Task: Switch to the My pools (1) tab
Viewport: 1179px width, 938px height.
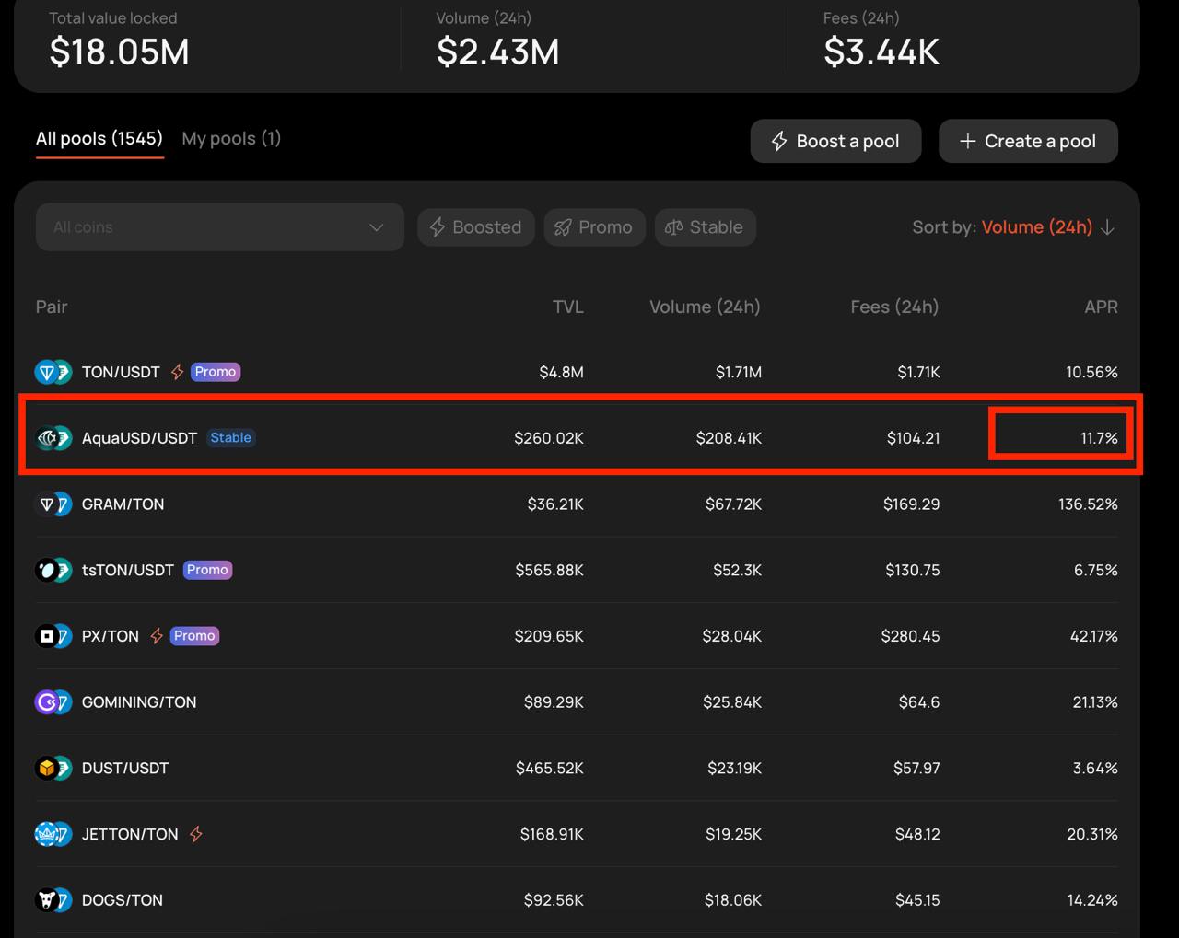Action: (x=231, y=139)
